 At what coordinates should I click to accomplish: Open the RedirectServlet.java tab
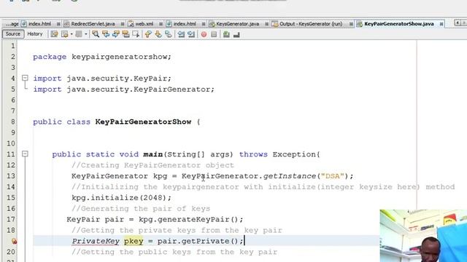(x=93, y=24)
